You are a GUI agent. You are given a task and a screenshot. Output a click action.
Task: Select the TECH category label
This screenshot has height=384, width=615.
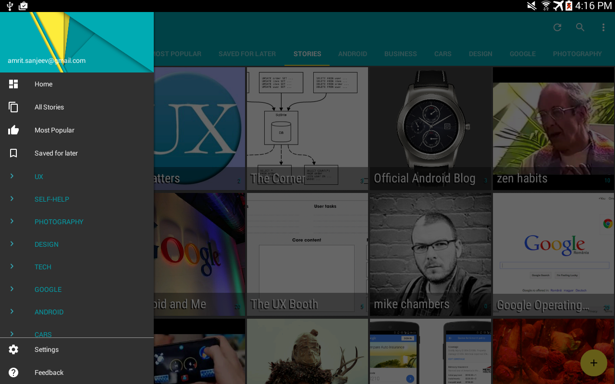click(x=43, y=267)
